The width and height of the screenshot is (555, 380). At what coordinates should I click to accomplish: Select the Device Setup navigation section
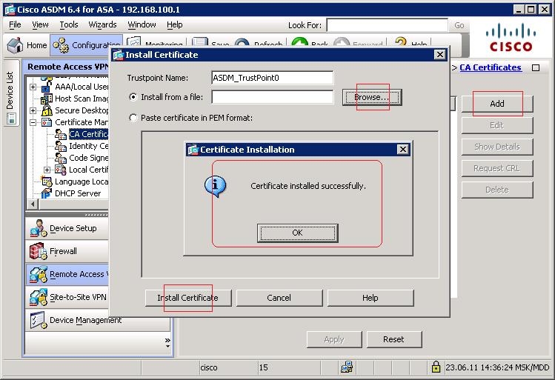coord(67,228)
